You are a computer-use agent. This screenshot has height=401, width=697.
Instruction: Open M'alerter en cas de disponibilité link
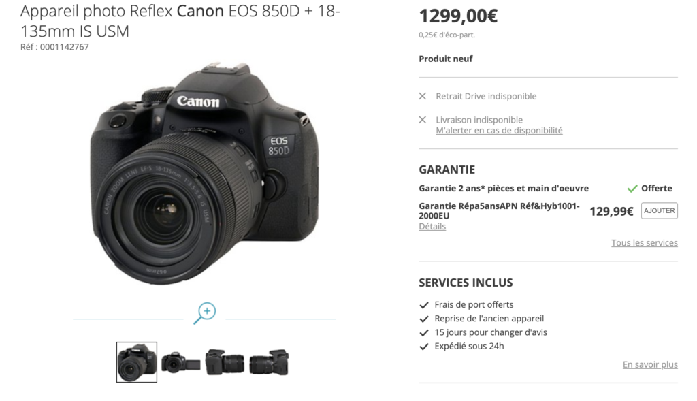tap(499, 130)
